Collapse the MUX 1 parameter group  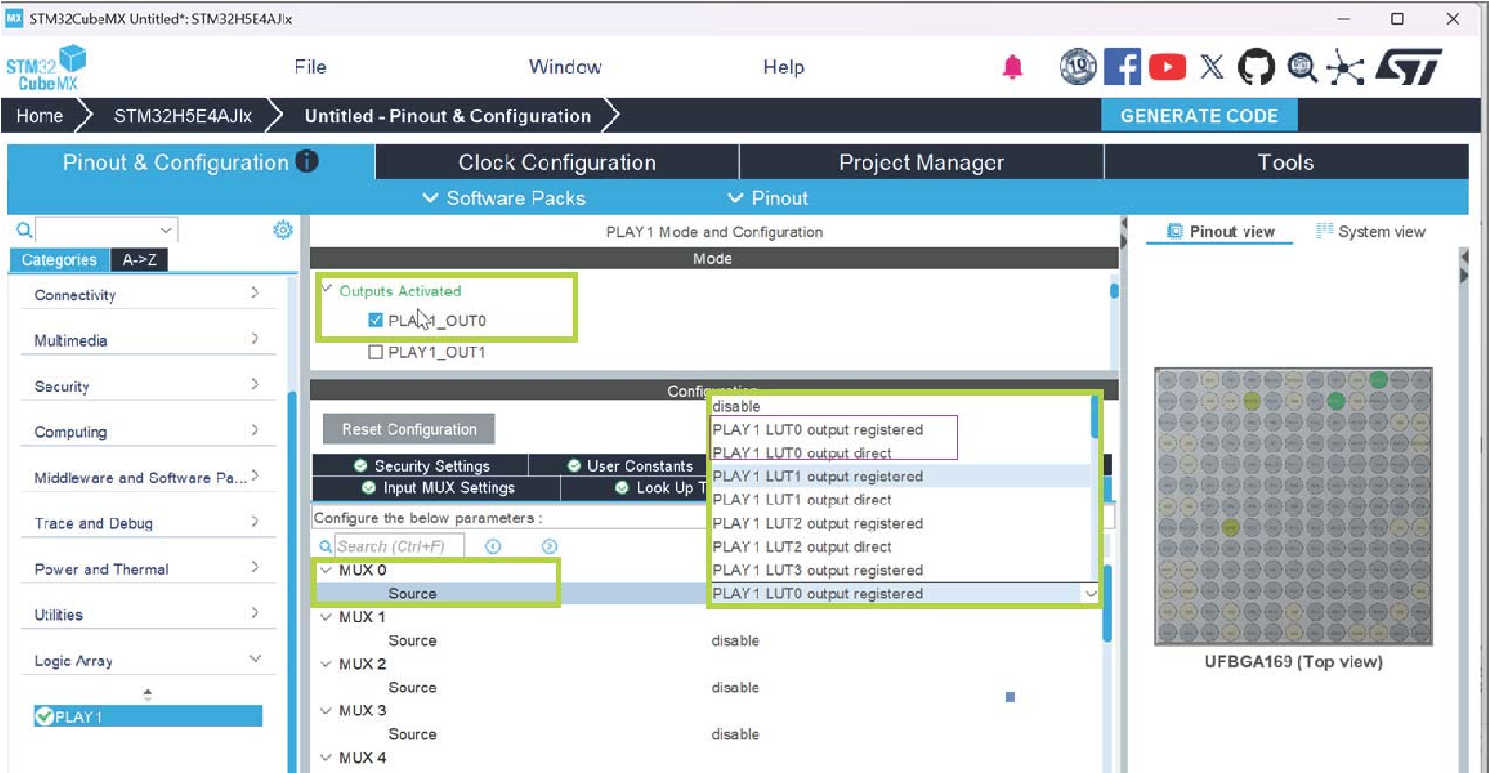pos(325,617)
